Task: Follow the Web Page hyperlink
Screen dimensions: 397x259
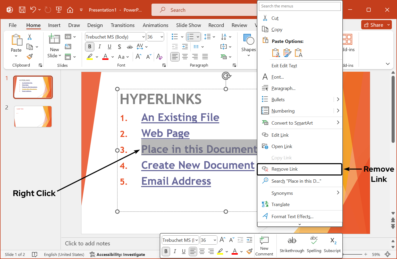Action: point(165,133)
